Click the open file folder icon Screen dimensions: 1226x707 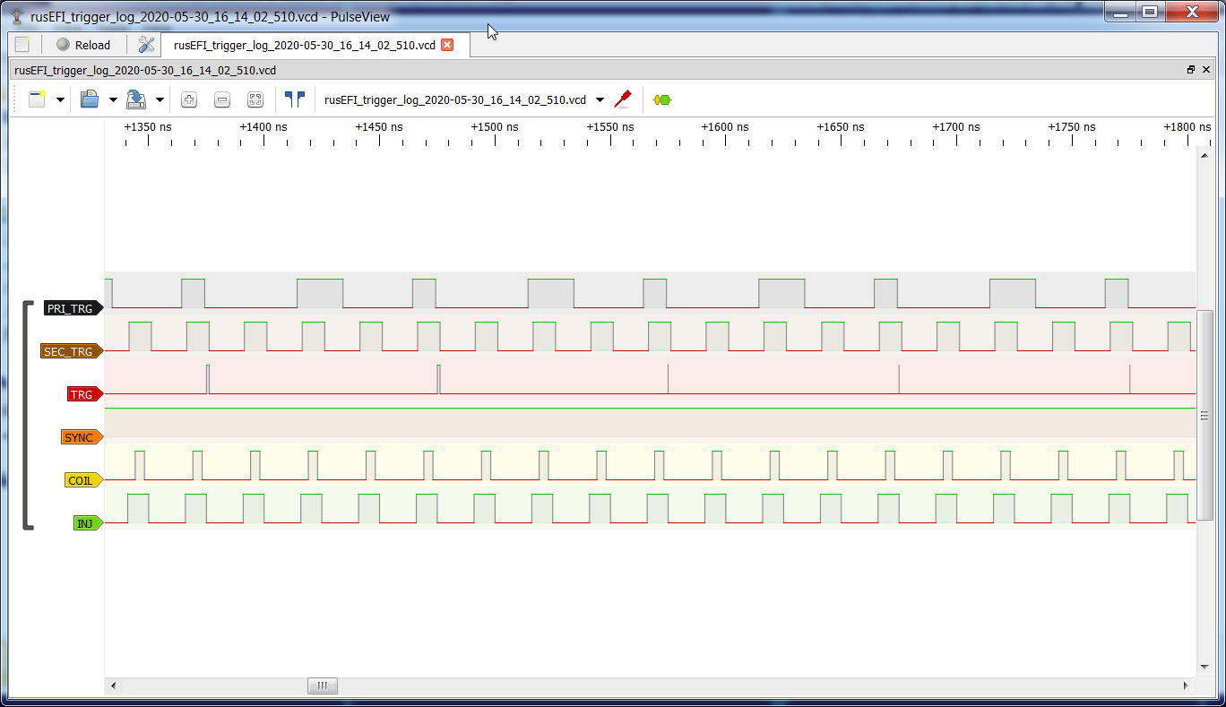90,99
